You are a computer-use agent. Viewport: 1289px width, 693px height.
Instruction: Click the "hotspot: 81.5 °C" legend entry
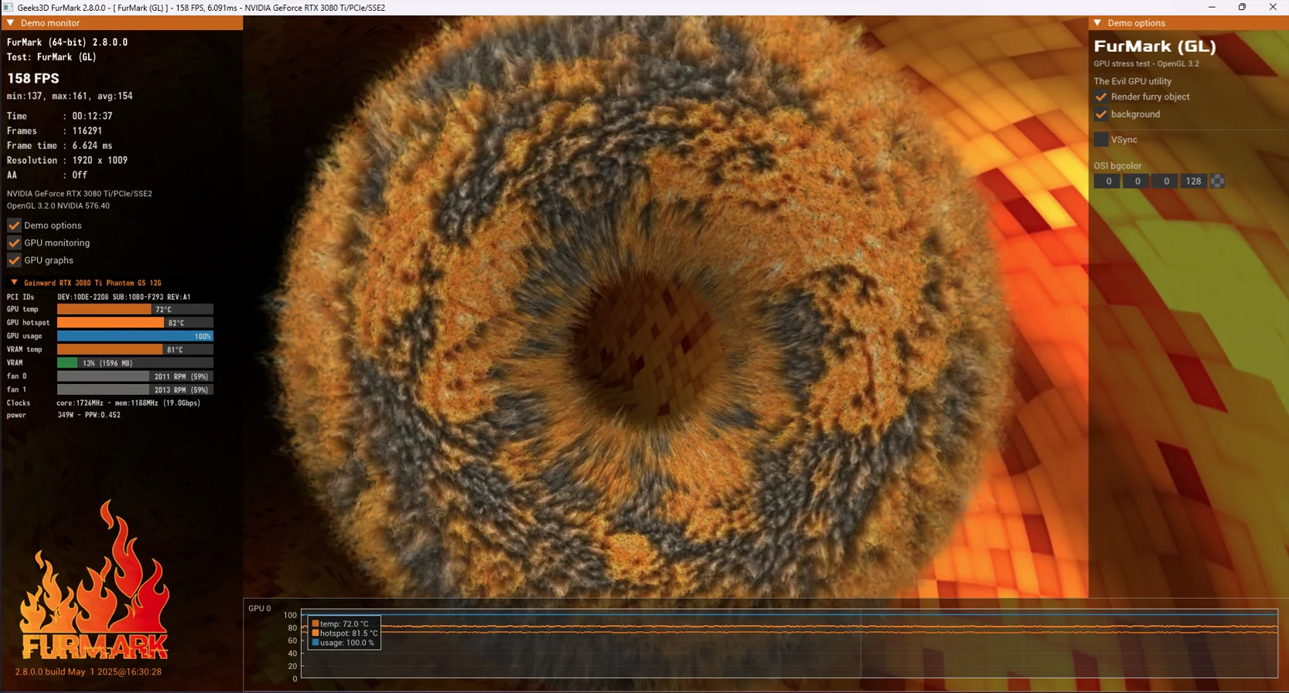coord(345,634)
